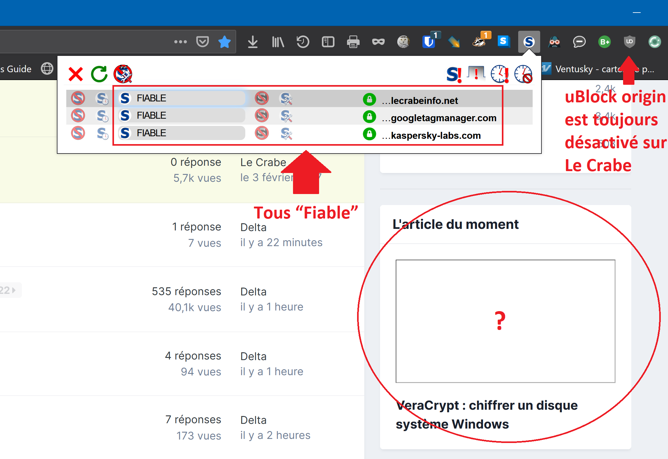
Task: Click the speech bubble extension icon
Action: click(579, 42)
